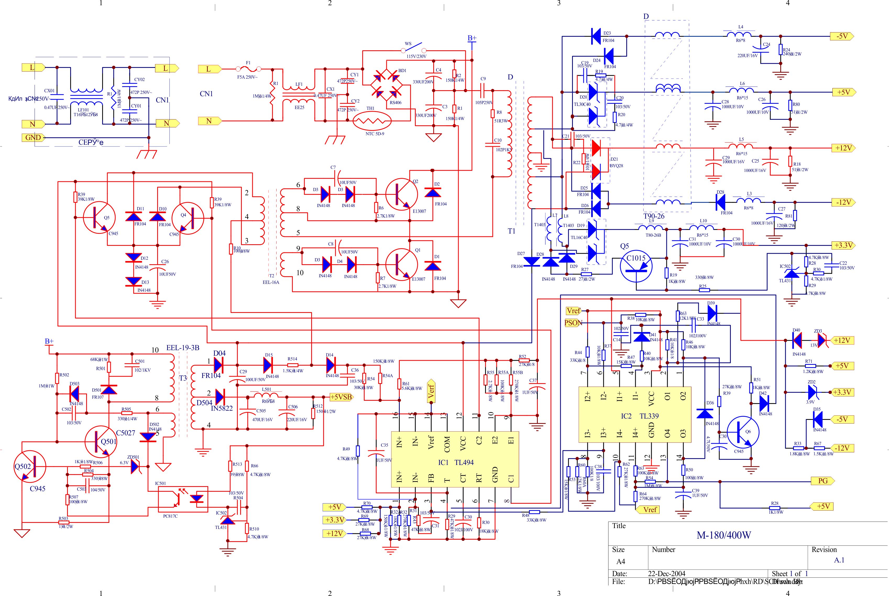Select the D23 FR104 diode
889x596 pixels.
tap(596, 36)
